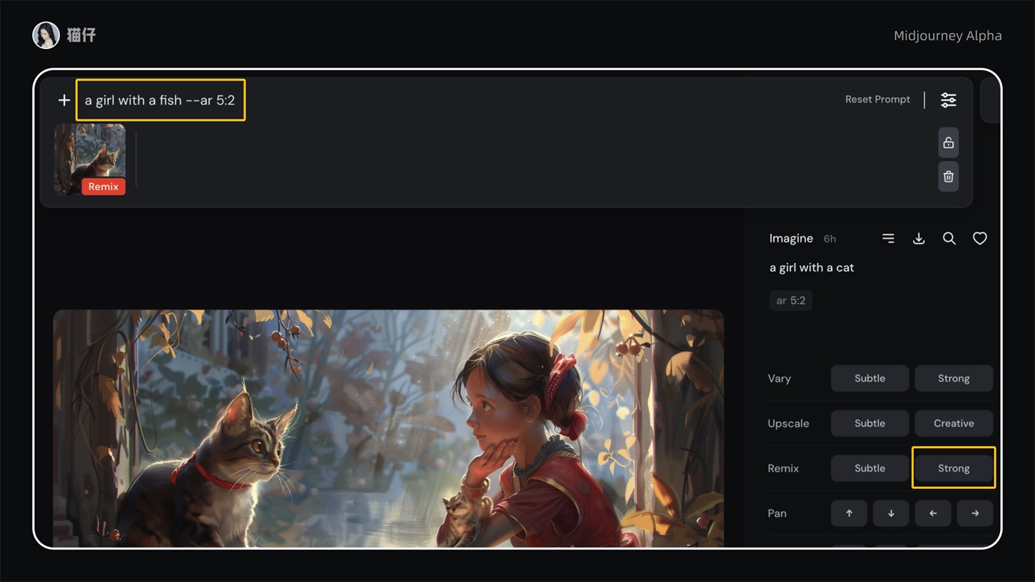Pan the image to the right

pyautogui.click(x=975, y=513)
